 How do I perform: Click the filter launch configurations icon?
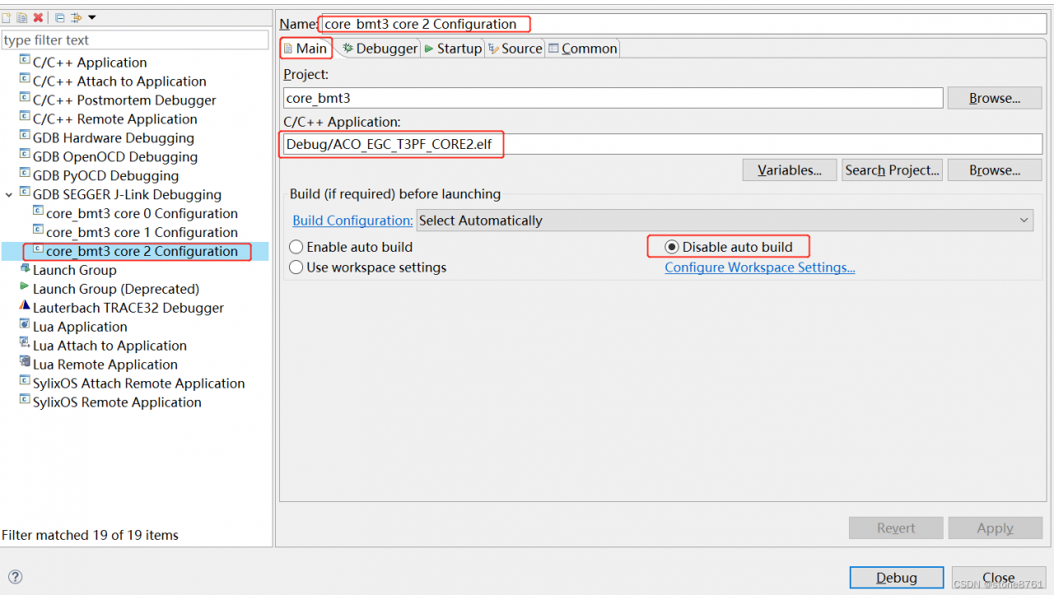[x=76, y=17]
